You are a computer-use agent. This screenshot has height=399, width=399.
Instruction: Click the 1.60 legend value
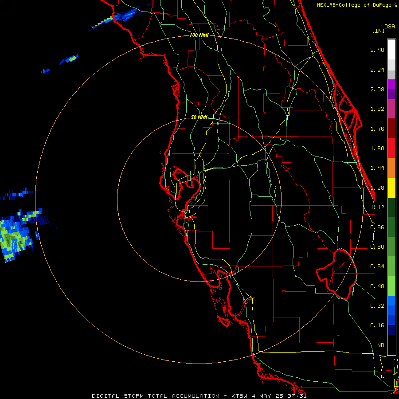377,149
